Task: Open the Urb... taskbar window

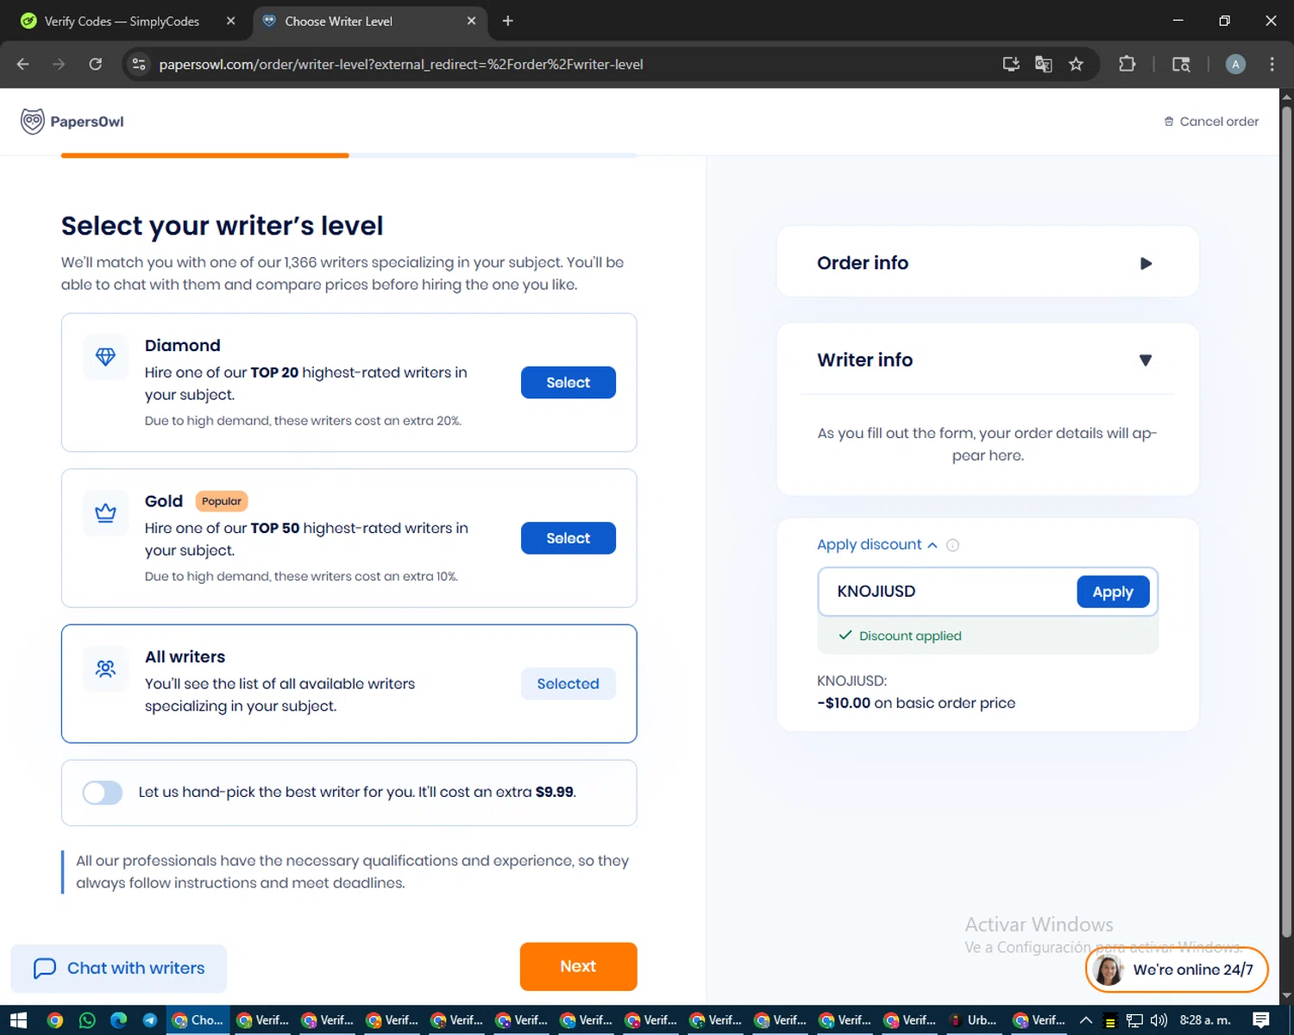Action: coord(973,1020)
